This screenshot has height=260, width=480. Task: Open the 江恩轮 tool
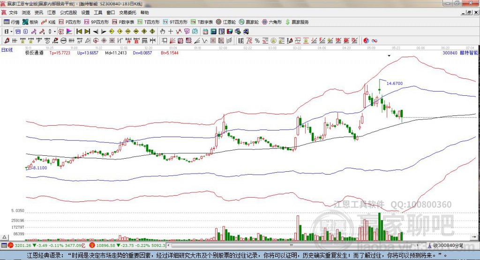(x=226, y=22)
